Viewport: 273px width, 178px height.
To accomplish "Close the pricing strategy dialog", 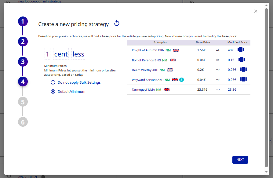I will [256, 11].
